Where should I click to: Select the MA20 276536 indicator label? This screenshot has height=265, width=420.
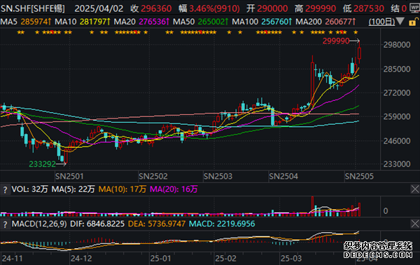141,22
